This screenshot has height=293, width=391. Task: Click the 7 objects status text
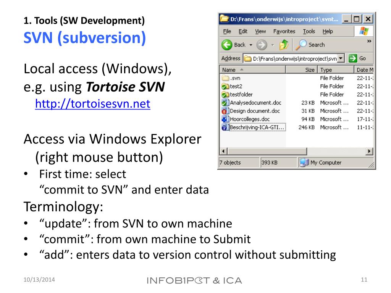click(230, 163)
